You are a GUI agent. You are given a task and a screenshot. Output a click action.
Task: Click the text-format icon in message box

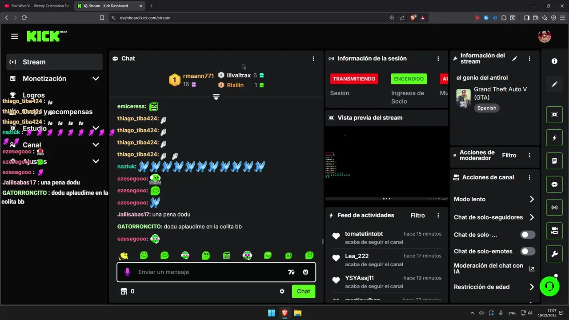(292, 272)
